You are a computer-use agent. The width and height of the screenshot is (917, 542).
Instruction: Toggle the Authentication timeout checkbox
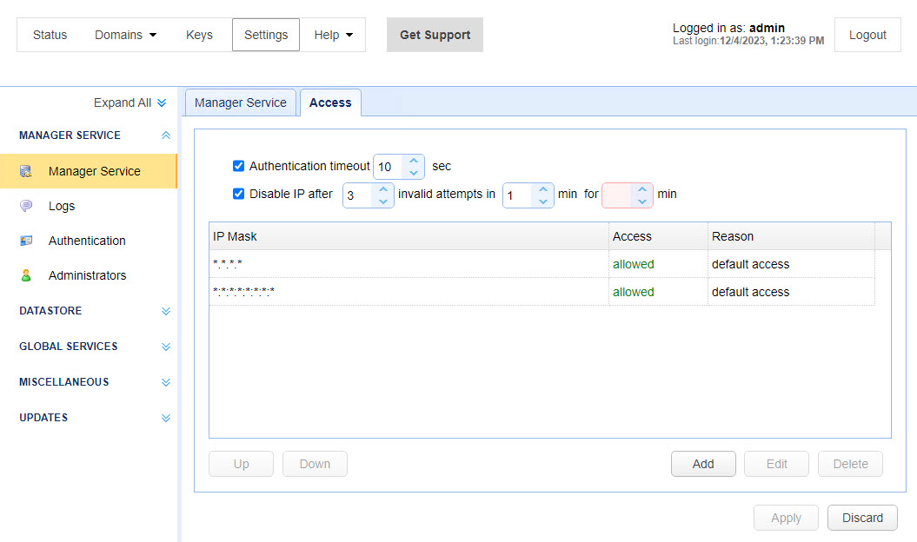(239, 166)
